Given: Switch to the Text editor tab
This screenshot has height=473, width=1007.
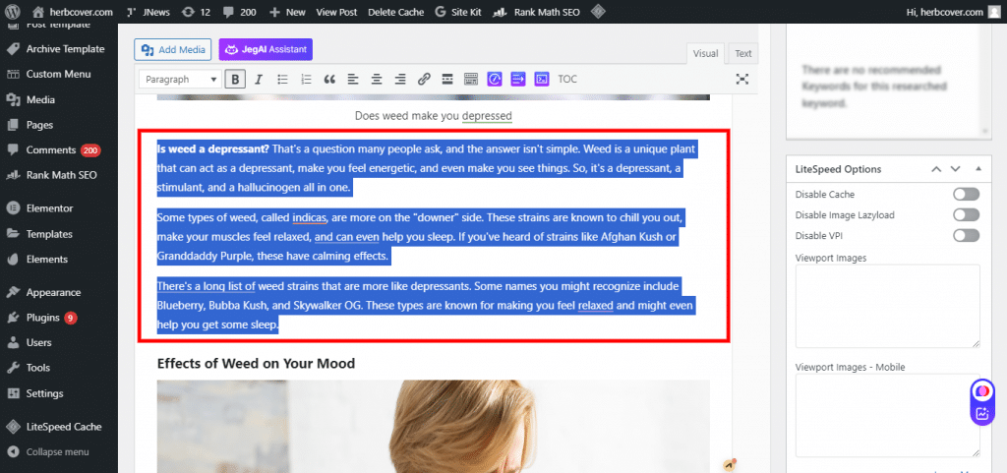Looking at the screenshot, I should (x=743, y=54).
